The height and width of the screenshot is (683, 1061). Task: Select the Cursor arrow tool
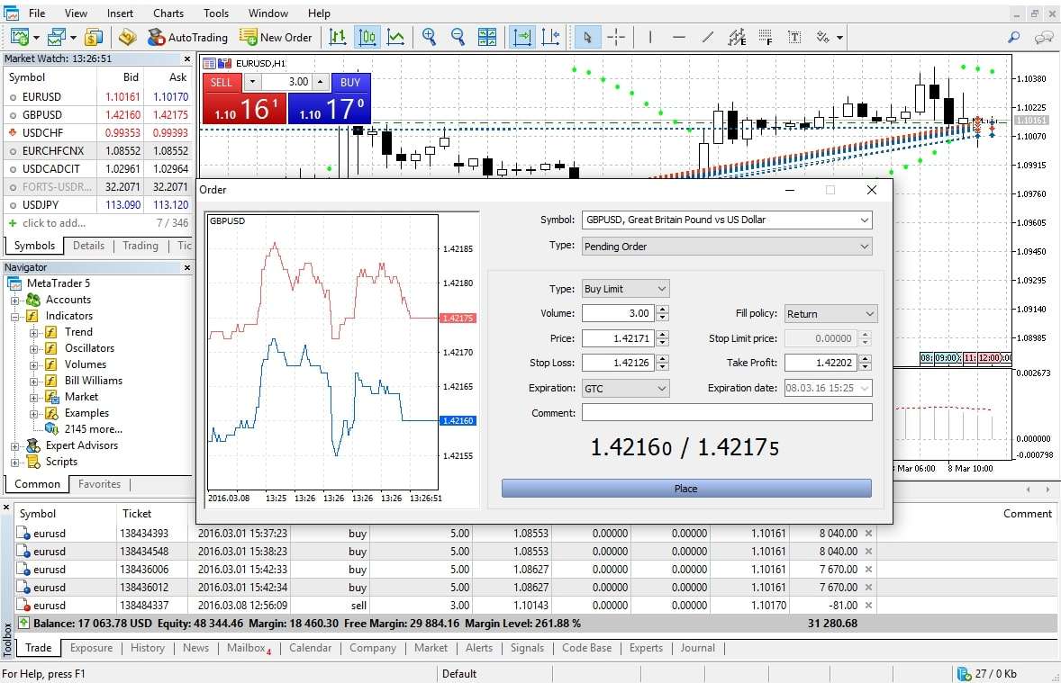pyautogui.click(x=586, y=37)
